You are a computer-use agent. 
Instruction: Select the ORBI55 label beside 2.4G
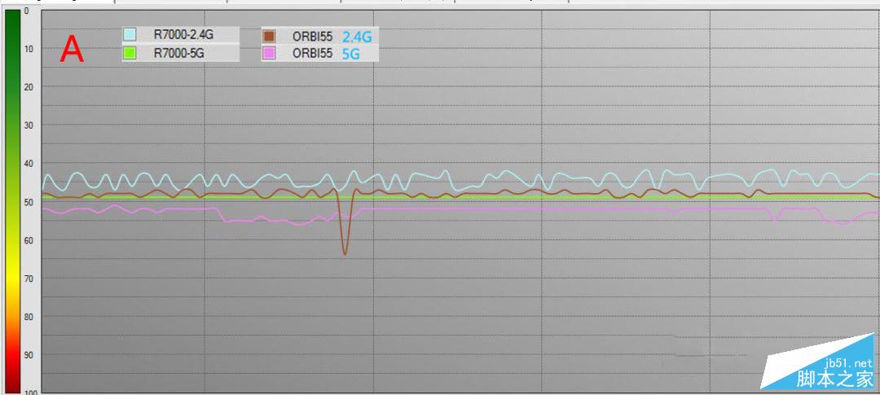point(313,37)
